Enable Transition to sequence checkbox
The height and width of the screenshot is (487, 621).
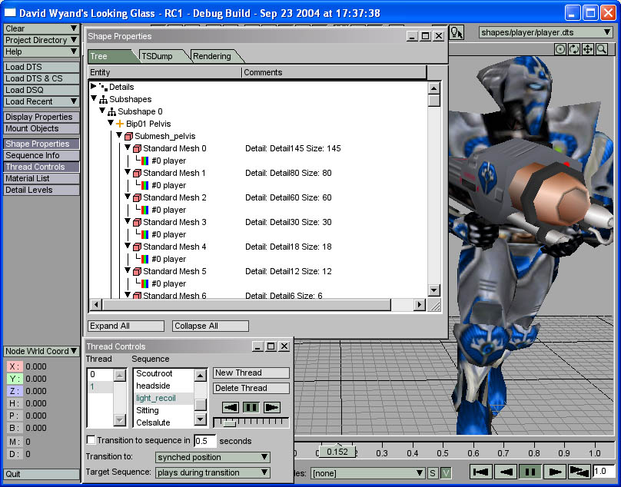pos(91,440)
